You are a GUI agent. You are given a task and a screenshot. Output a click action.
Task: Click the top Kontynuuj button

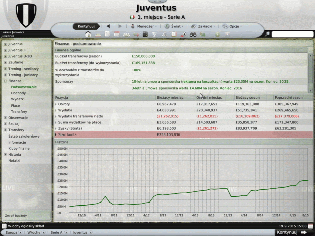coord(86,26)
